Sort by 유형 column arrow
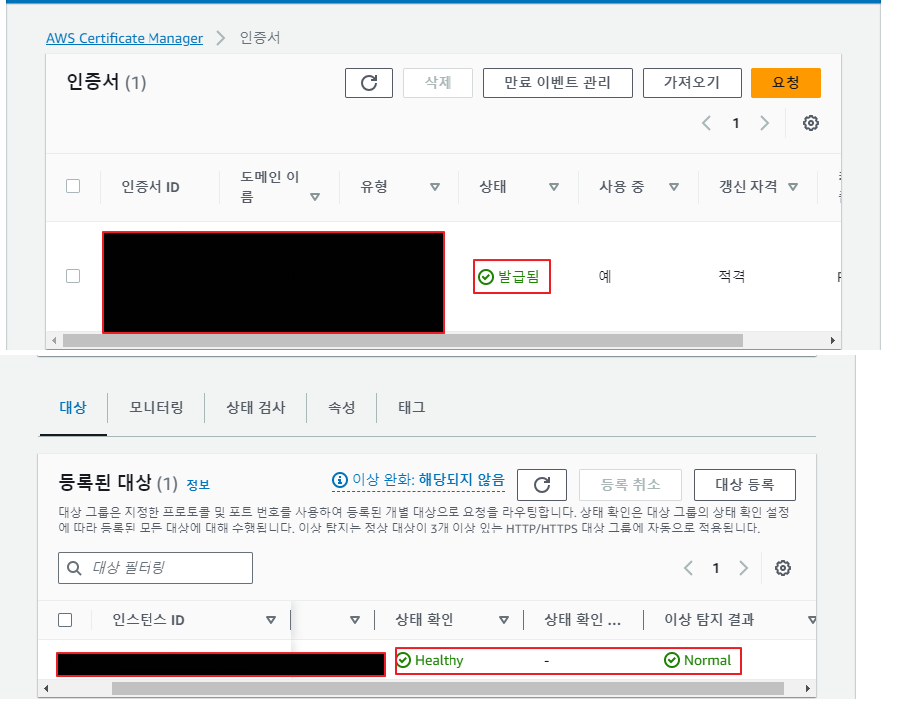Image resolution: width=900 pixels, height=710 pixels. tap(435, 187)
